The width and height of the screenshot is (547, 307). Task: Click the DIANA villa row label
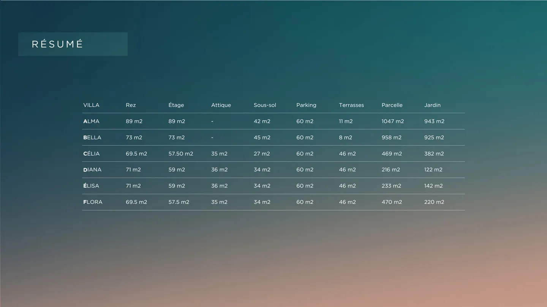coord(92,170)
